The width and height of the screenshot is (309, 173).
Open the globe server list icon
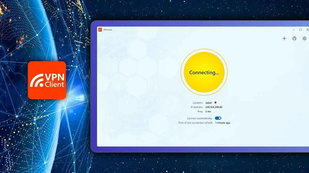coord(294,38)
